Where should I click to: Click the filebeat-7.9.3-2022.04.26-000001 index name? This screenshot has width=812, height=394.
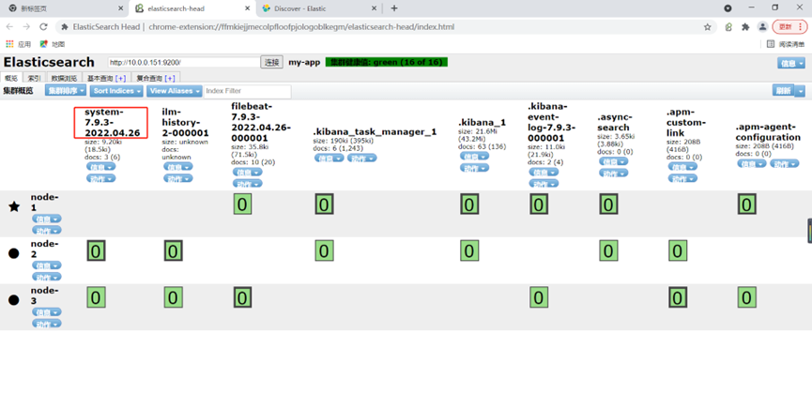pos(261,122)
